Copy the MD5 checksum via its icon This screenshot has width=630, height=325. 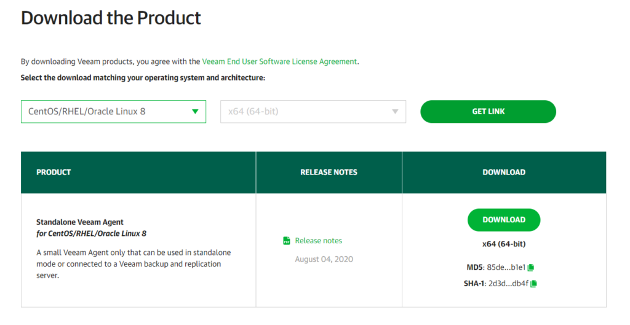[x=531, y=267]
